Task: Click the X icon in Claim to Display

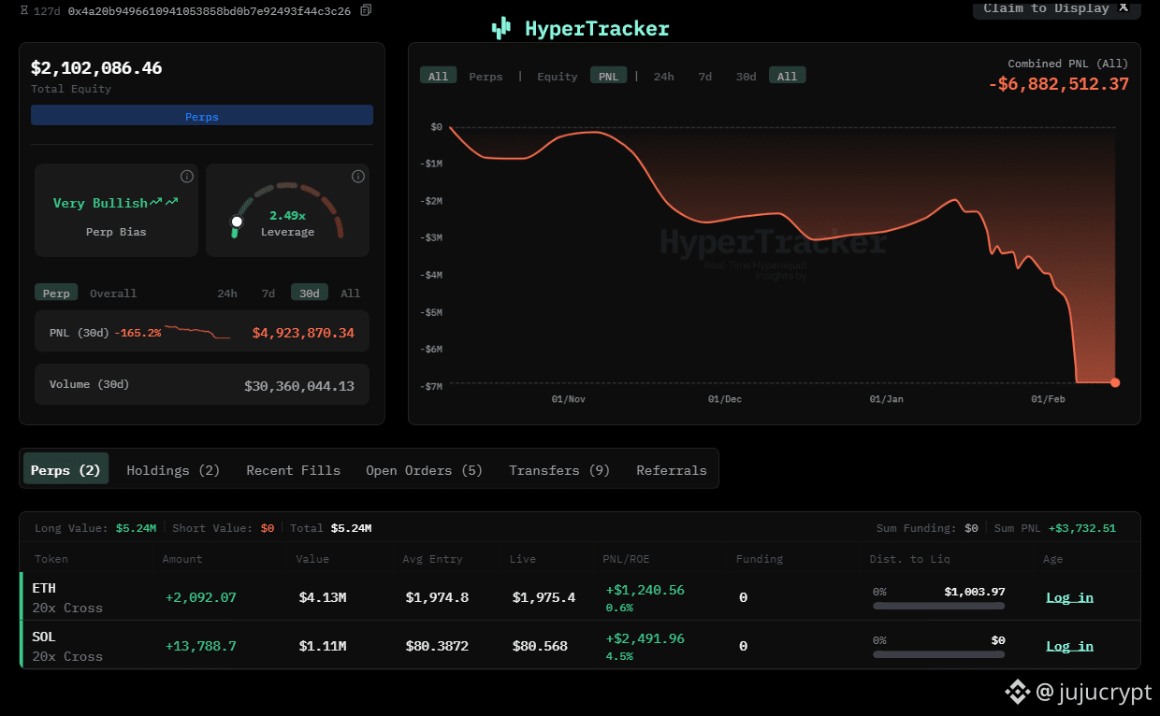Action: click(1124, 7)
